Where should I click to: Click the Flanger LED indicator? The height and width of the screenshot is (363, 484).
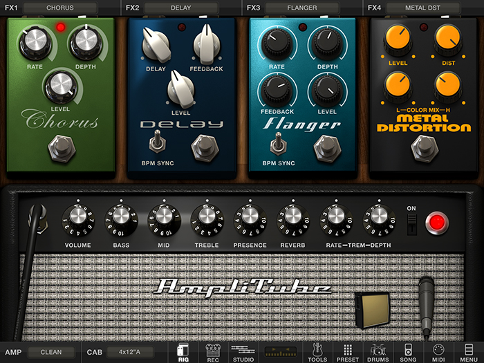tap(303, 27)
